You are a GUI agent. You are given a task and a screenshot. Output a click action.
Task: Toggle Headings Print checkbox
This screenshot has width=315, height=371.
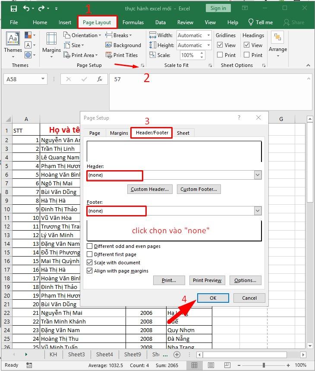coord(246,55)
